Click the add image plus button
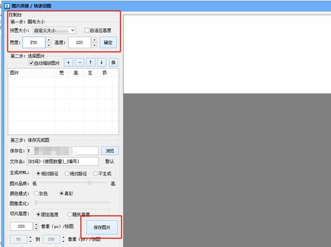The image size is (331, 247). click(x=68, y=62)
